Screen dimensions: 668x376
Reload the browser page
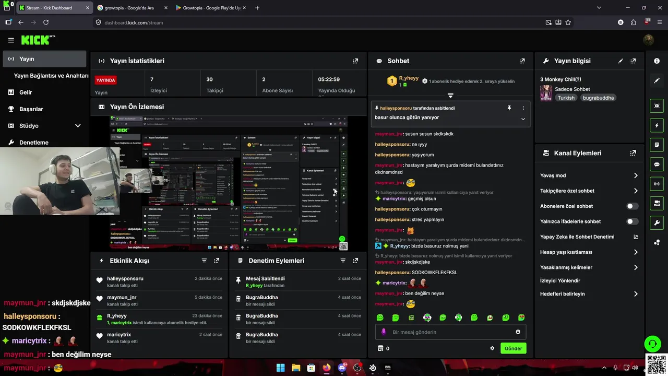click(x=46, y=22)
